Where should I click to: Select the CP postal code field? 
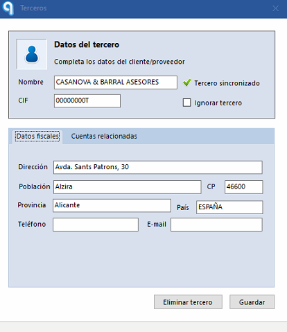[x=243, y=187]
